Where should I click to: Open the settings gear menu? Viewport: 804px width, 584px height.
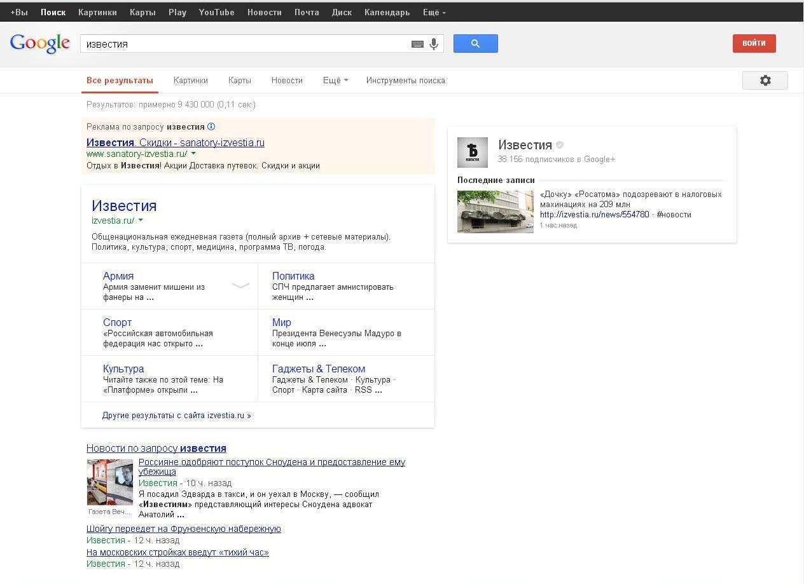(765, 80)
